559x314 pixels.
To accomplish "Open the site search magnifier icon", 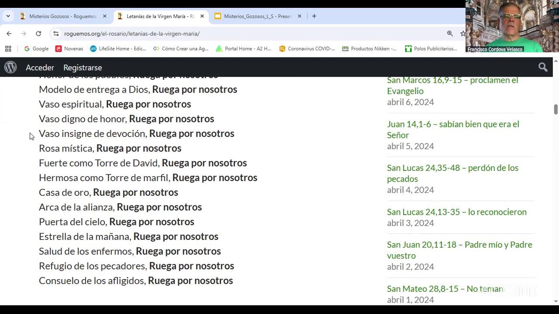I will [x=543, y=67].
